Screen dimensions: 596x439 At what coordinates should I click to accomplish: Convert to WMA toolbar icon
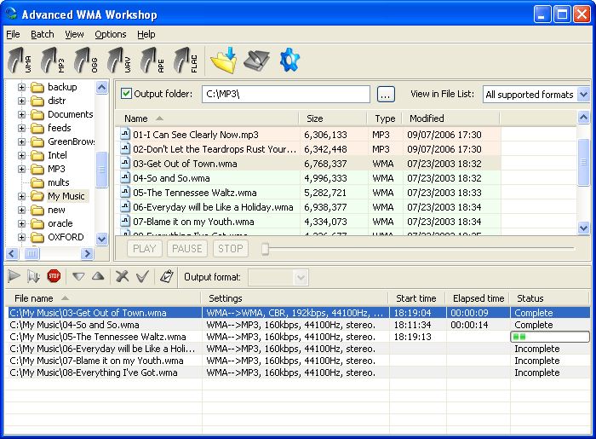click(x=20, y=61)
